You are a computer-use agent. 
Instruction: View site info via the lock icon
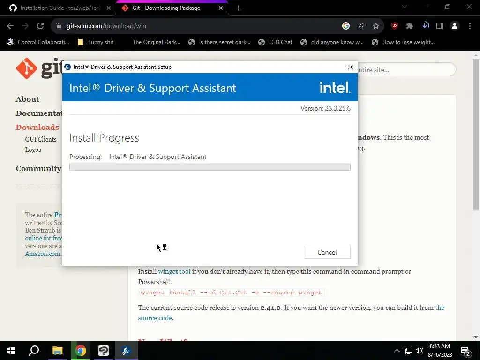coord(59,26)
